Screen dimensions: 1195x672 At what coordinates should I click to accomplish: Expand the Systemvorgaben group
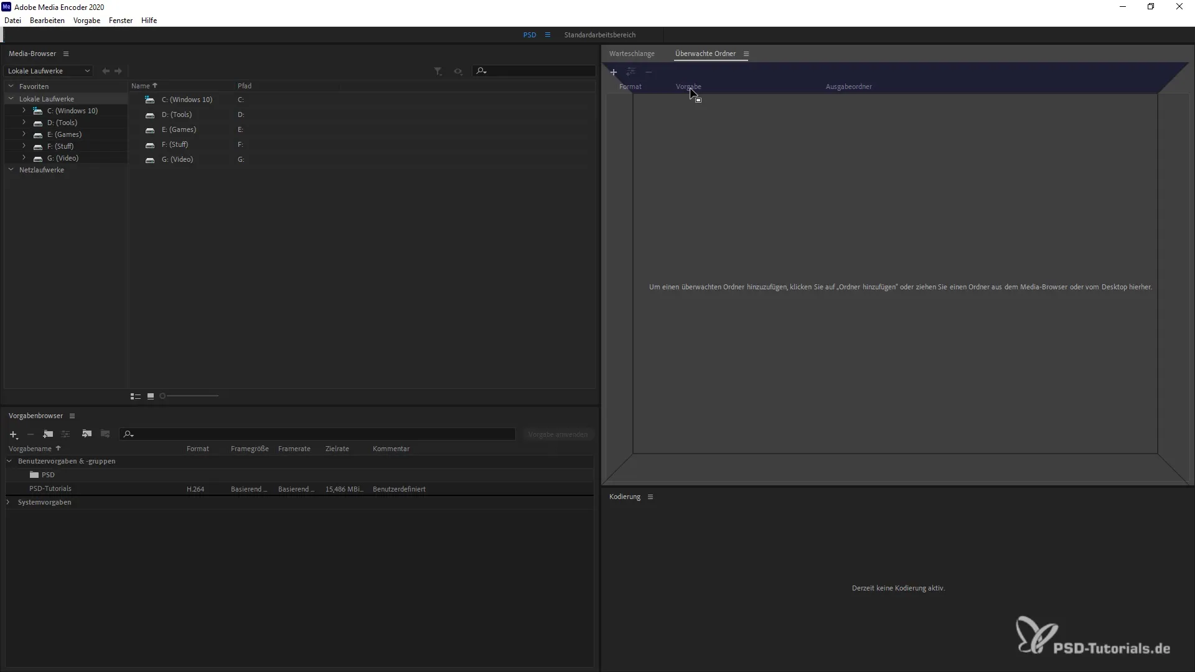[x=9, y=502]
